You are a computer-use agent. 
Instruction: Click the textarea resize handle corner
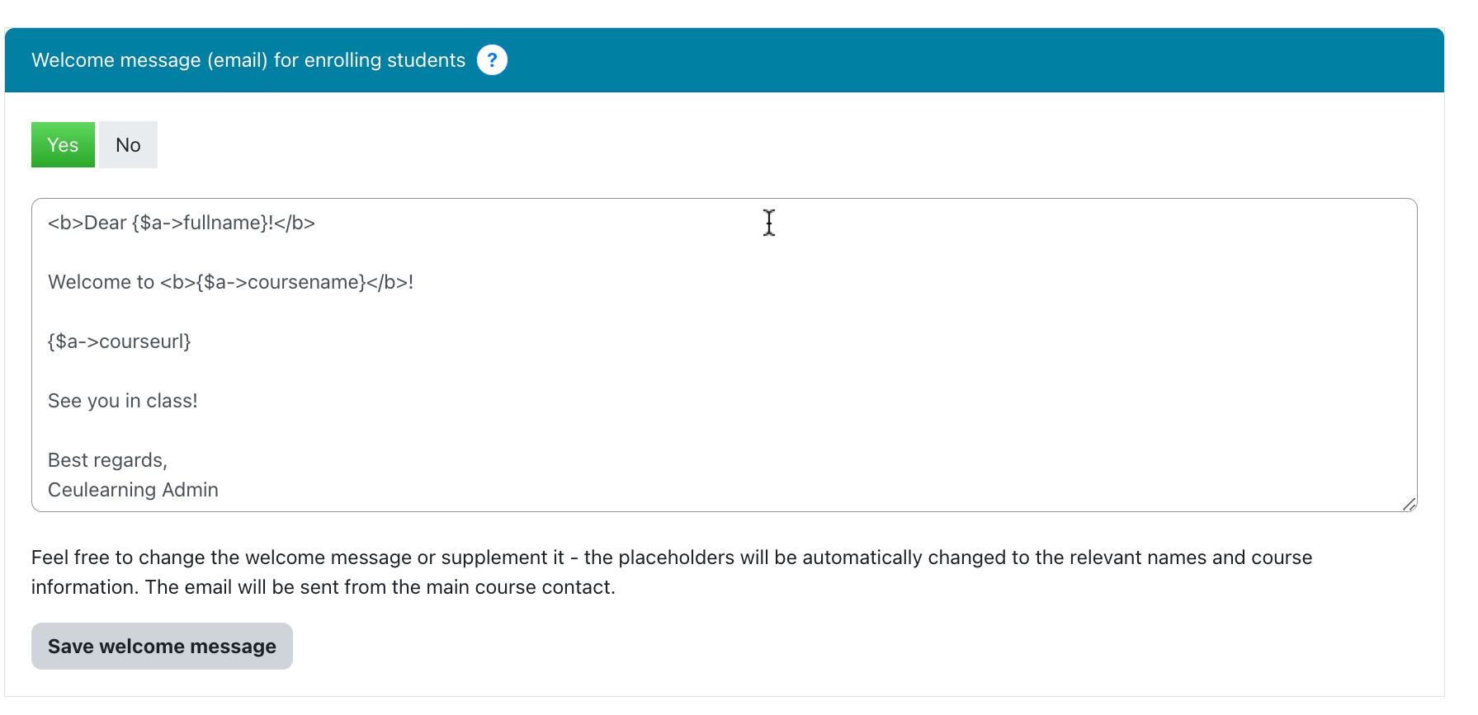(x=1409, y=504)
